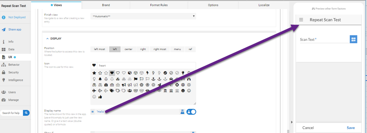Open the hamburger menu in app preview
The width and height of the screenshot is (367, 133).
pos(301,20)
